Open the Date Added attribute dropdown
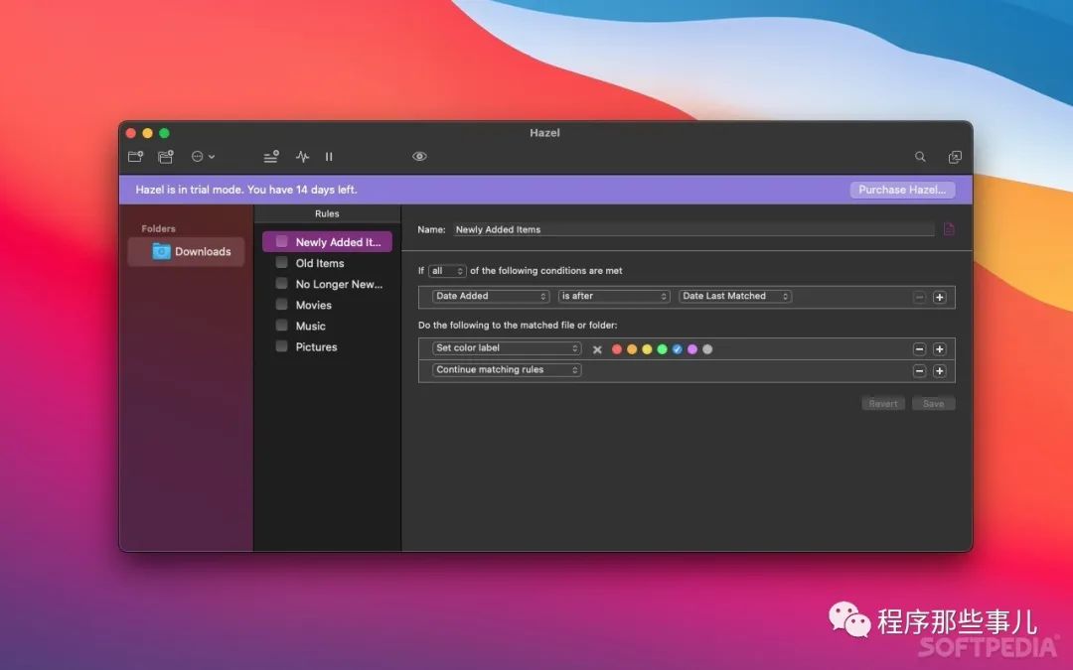 click(491, 296)
